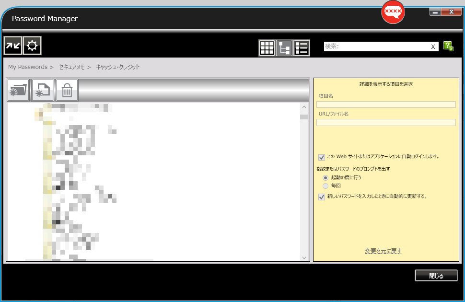This screenshot has height=302, width=465.
Task: Click the 項目名 text field
Action: click(x=386, y=105)
